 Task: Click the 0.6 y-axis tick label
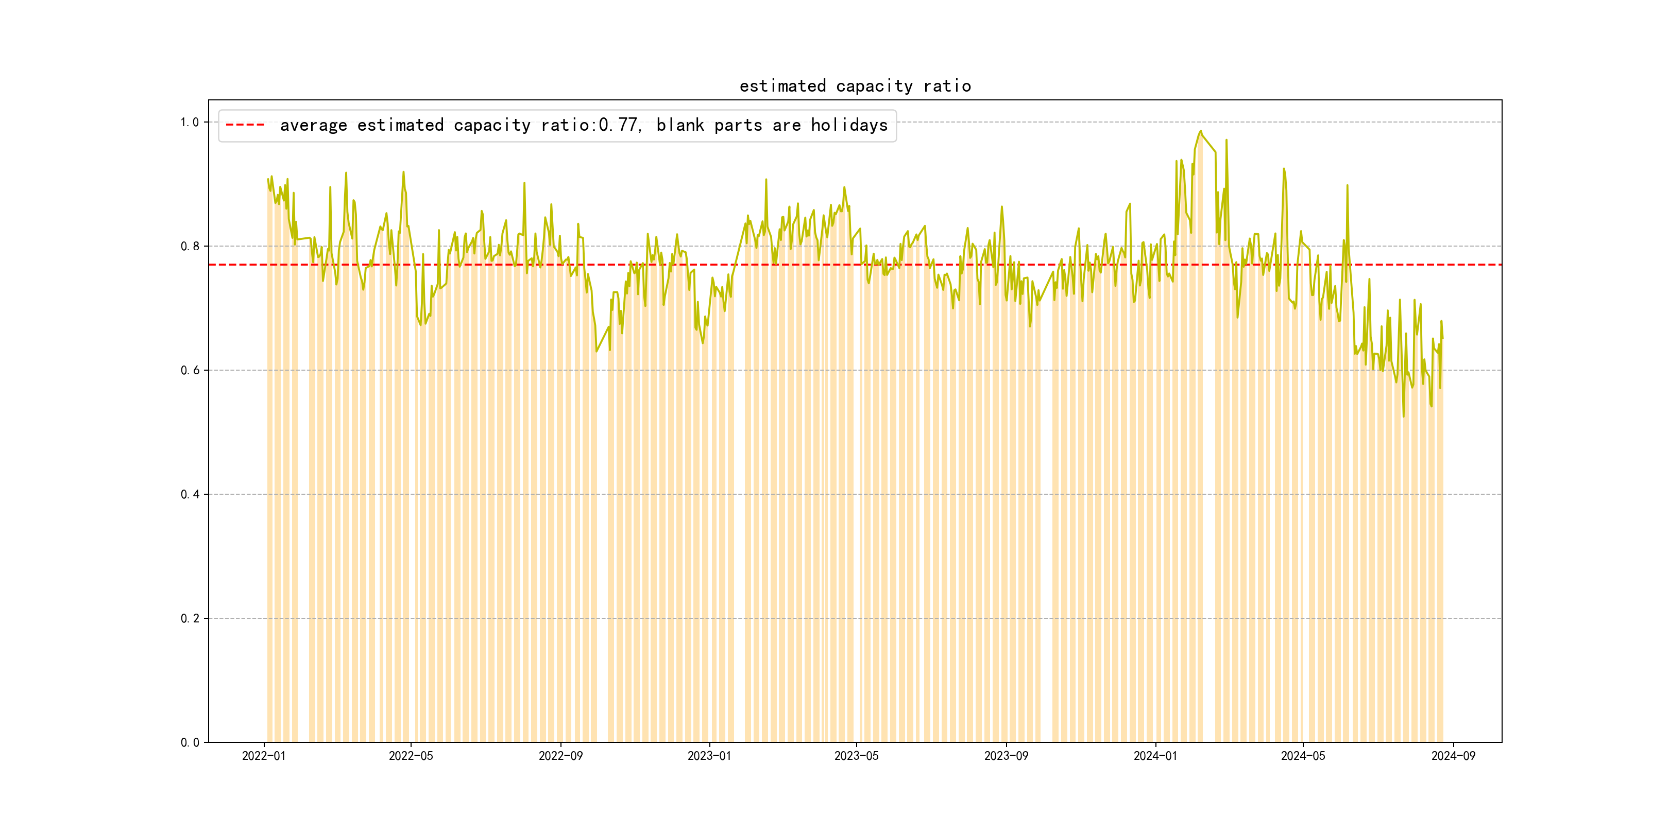click(190, 370)
